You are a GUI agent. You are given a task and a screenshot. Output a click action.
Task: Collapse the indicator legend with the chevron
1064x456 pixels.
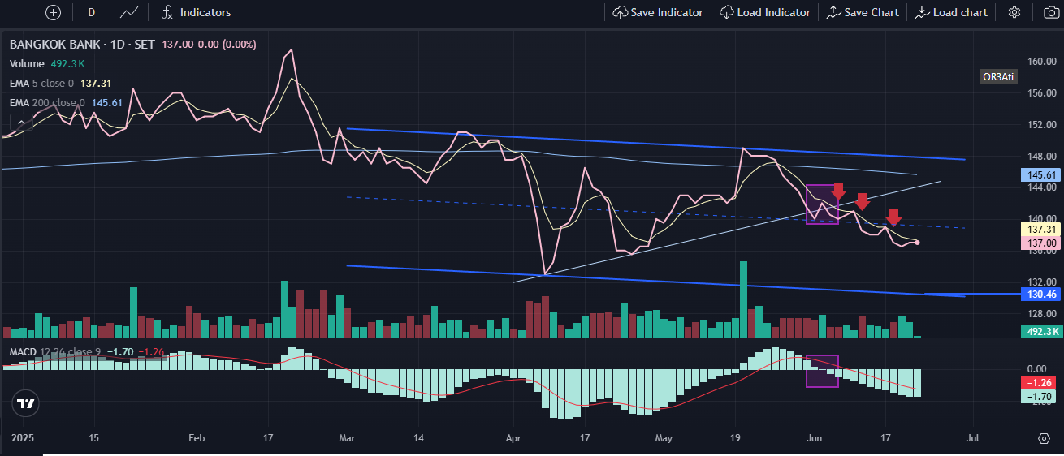[x=23, y=123]
